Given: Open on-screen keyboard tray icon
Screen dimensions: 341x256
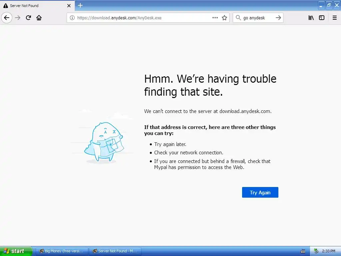Looking at the screenshot, I should click(x=303, y=251).
